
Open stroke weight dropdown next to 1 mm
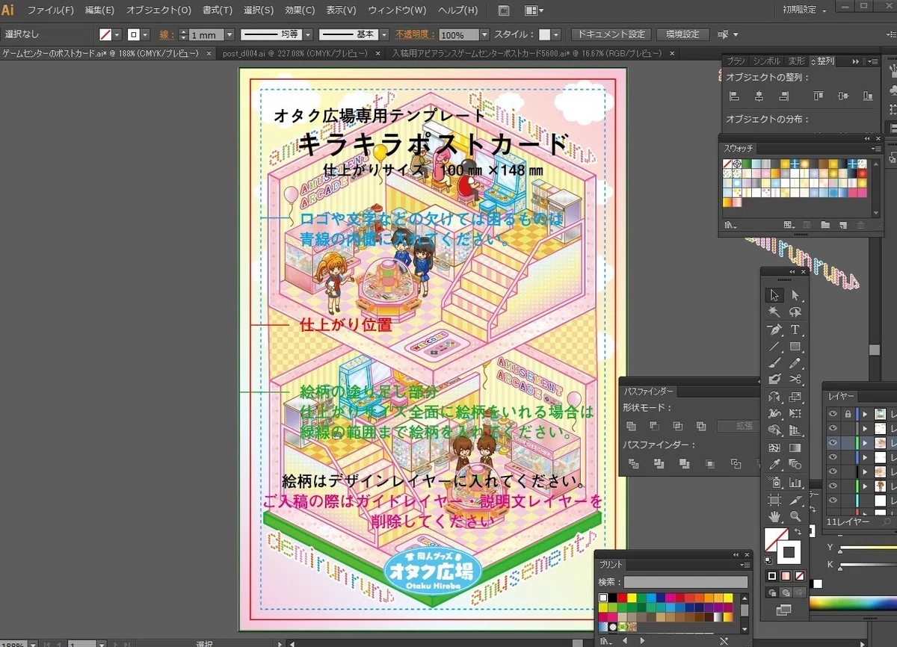[x=229, y=34]
